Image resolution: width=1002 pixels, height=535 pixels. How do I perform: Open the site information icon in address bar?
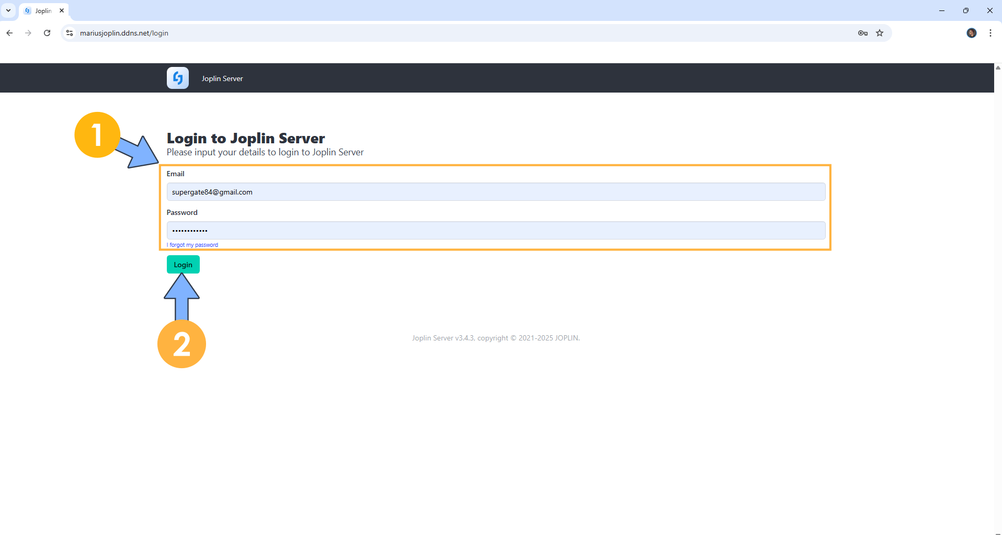click(x=70, y=33)
